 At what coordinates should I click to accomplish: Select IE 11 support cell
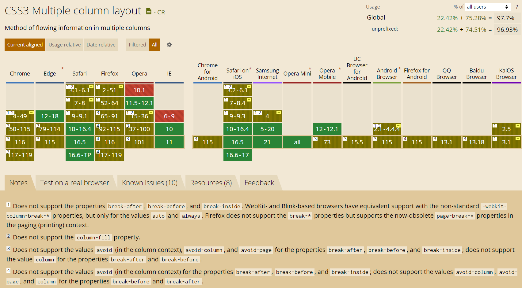[169, 142]
